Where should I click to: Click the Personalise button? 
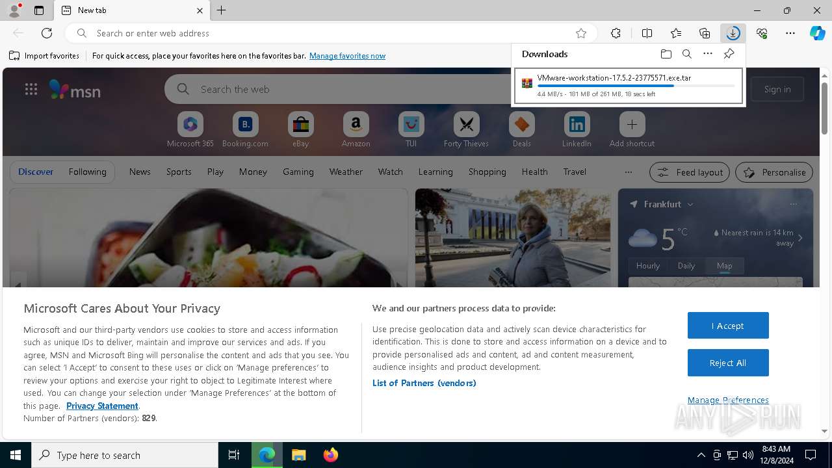(774, 172)
